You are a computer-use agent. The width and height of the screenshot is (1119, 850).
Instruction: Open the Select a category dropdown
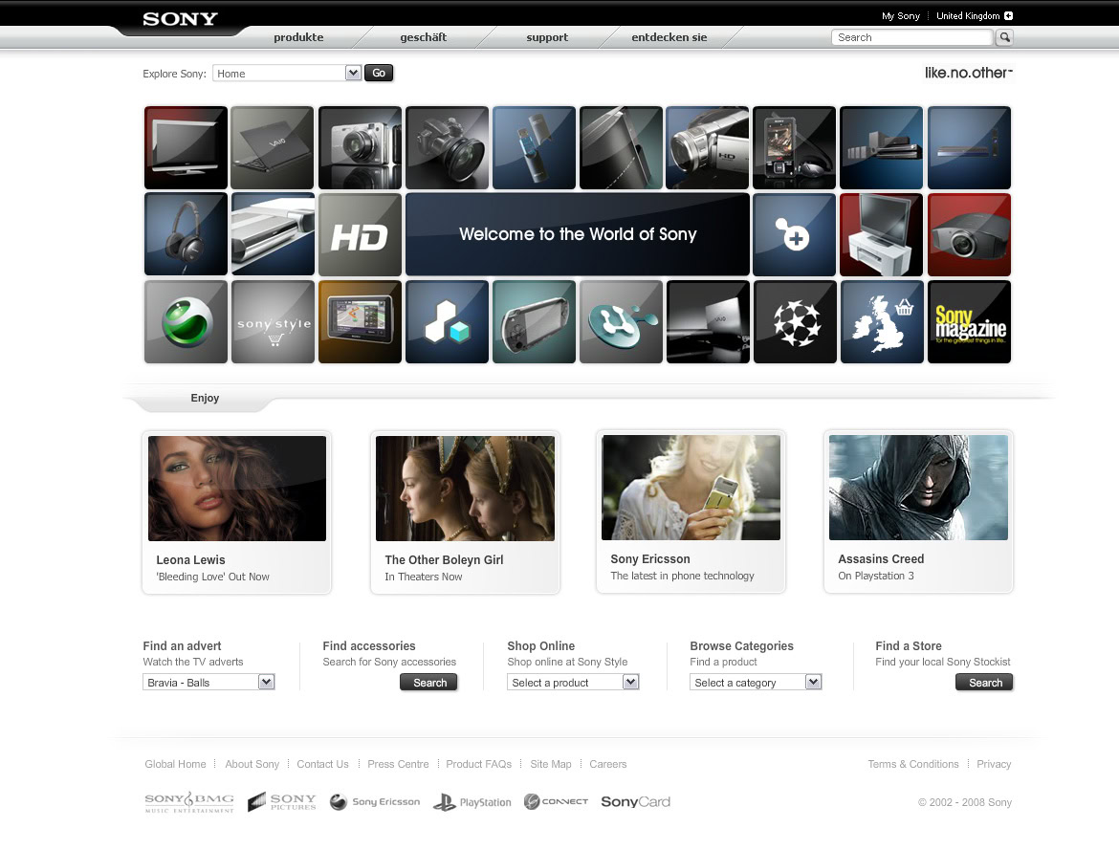coord(756,683)
